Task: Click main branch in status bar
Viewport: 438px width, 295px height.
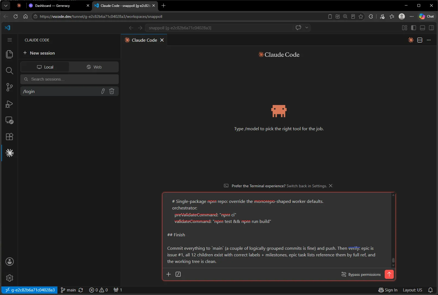Action: 68,290
